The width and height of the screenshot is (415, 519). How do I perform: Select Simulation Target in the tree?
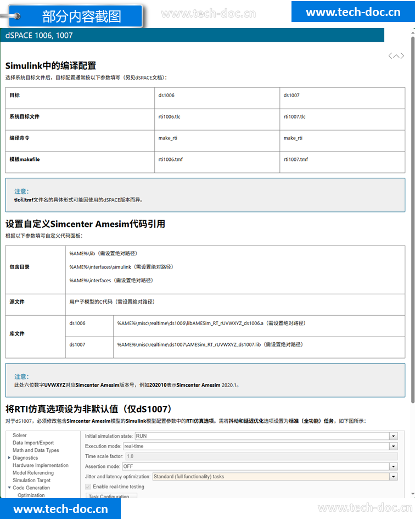pos(31,480)
